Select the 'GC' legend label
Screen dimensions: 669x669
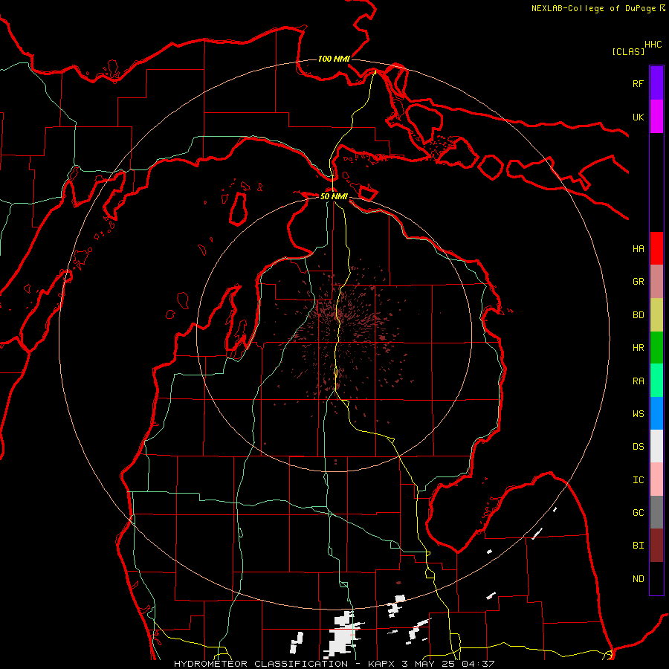(638, 513)
